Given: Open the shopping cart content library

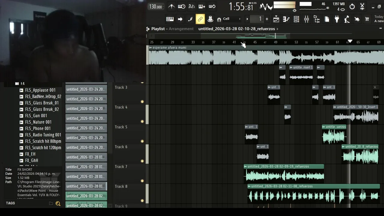Looking at the screenshot, I should (367, 19).
